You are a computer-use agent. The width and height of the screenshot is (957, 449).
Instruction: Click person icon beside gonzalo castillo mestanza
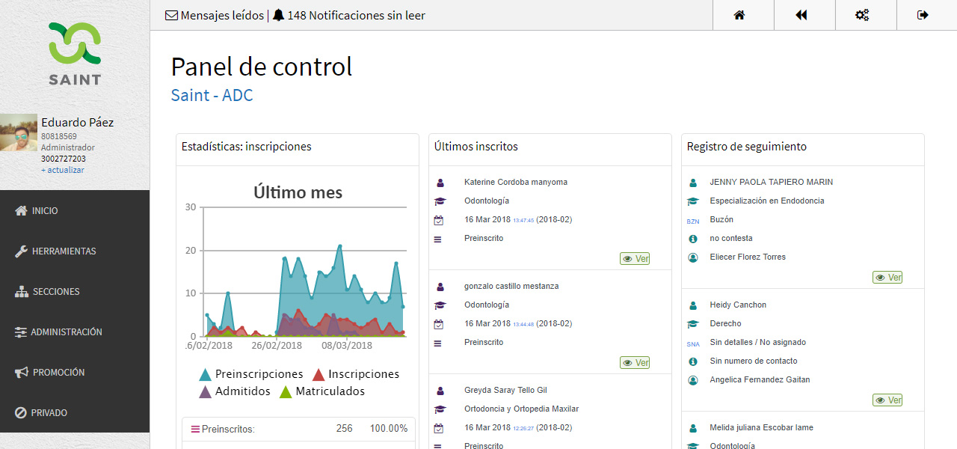[440, 287]
